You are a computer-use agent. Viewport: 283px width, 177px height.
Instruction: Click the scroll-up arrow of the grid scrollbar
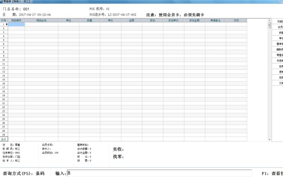[x=269, y=21]
